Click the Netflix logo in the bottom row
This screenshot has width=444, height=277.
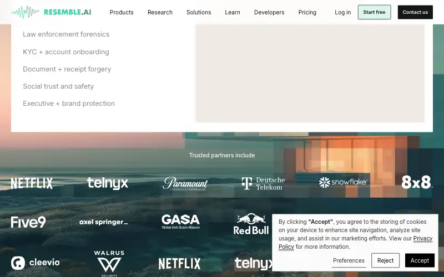click(x=179, y=264)
